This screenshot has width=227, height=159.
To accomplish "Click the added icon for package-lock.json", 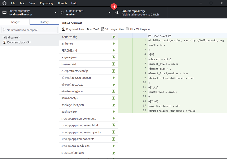I will [114, 105].
